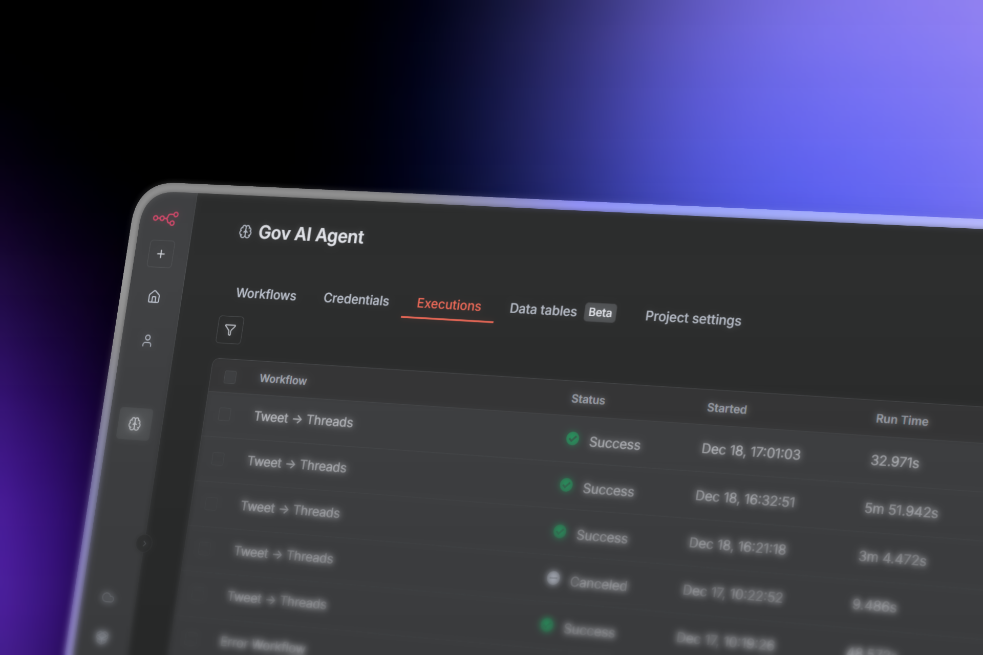Click the cloud icon in lower sidebar

pos(108,597)
